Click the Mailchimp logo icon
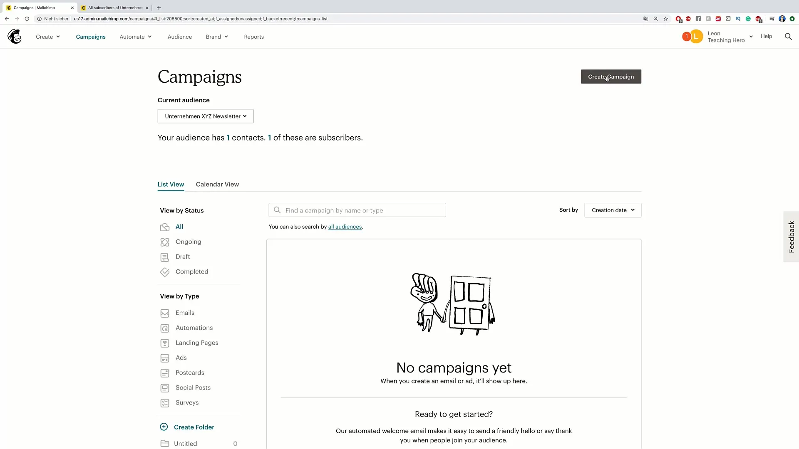The width and height of the screenshot is (799, 449). (14, 36)
